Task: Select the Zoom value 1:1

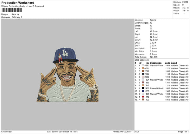Action: click(x=184, y=13)
